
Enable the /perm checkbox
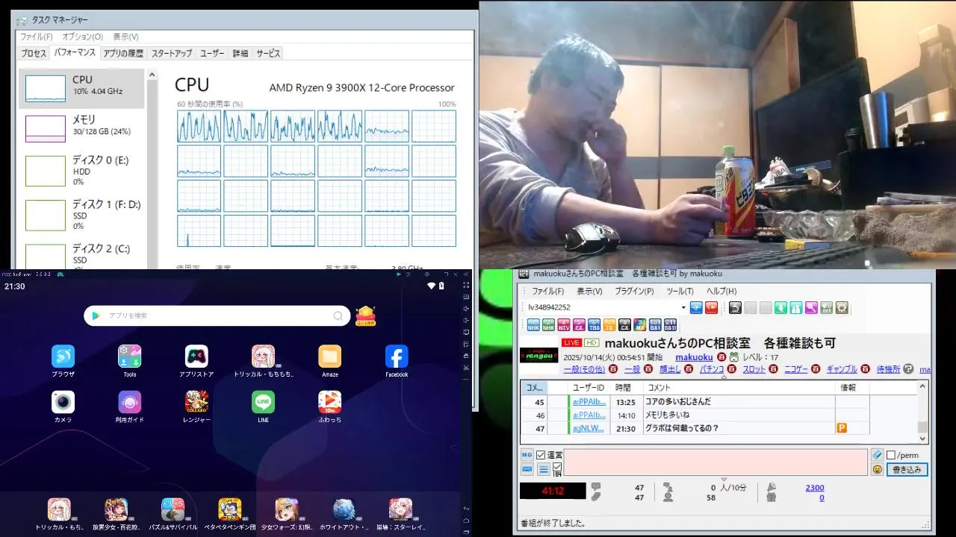click(890, 455)
